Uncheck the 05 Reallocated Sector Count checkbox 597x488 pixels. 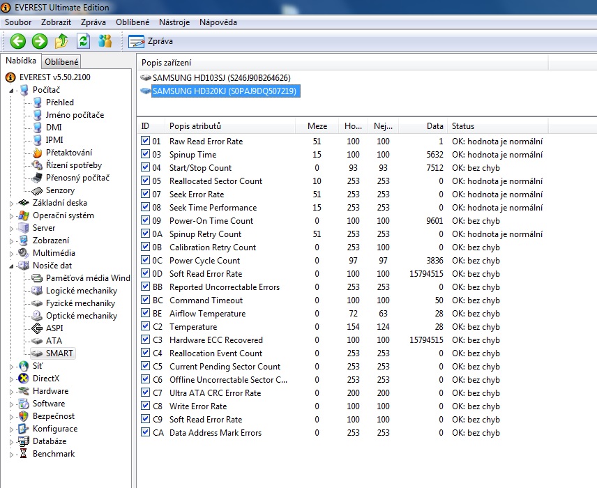(x=145, y=181)
